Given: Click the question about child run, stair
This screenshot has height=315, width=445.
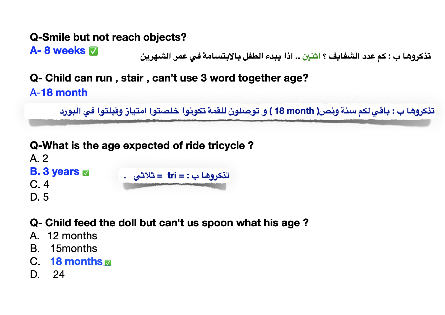Looking at the screenshot, I should pos(169,78).
